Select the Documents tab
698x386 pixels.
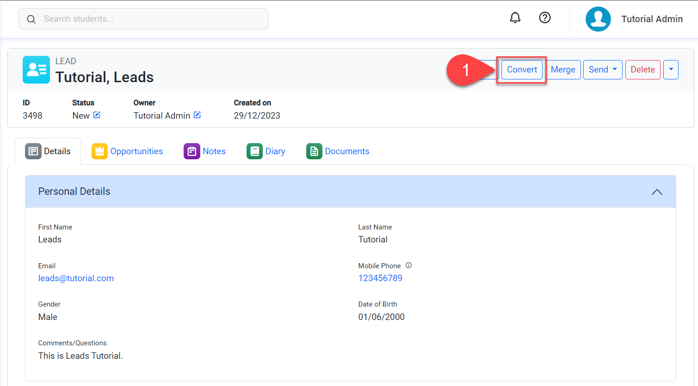click(x=338, y=151)
